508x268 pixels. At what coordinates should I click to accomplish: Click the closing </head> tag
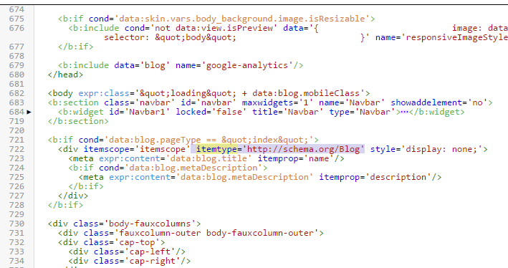(x=65, y=75)
